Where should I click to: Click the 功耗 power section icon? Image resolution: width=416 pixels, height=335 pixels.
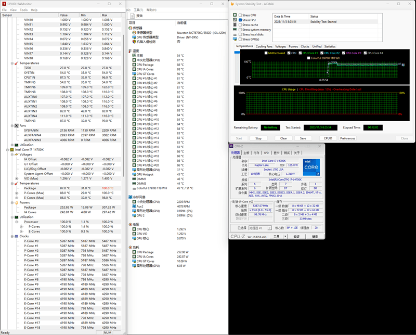click(131, 247)
